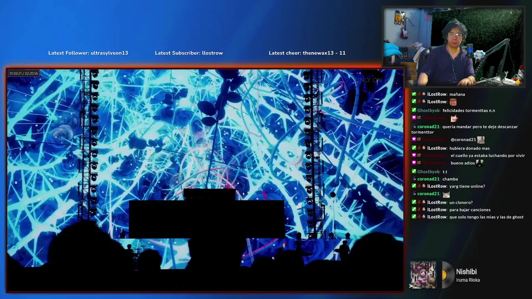Image resolution: width=532 pixels, height=299 pixels.
Task: Click the cat emote after the first Tormenttor name
Action: (x=455, y=118)
